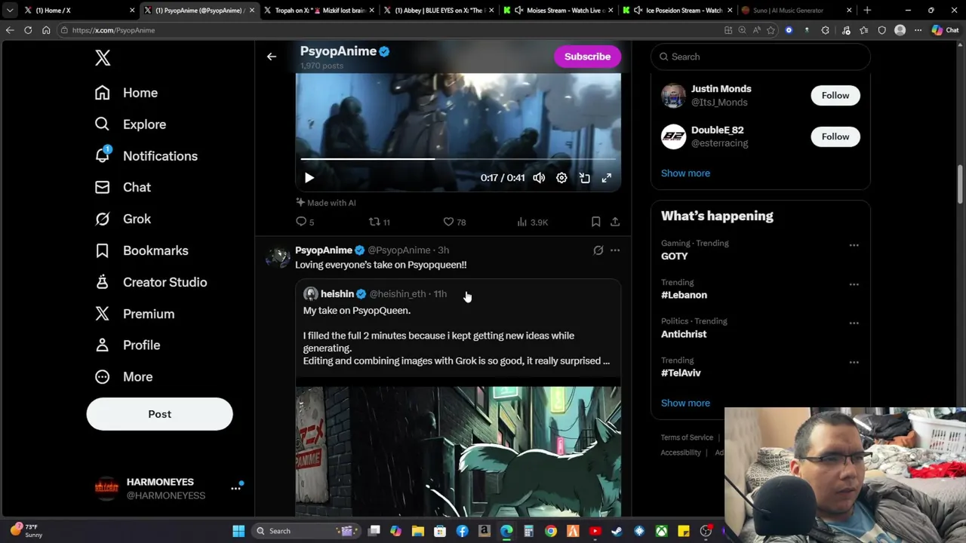Play the paused video
This screenshot has height=543, width=966.
pyautogui.click(x=309, y=178)
